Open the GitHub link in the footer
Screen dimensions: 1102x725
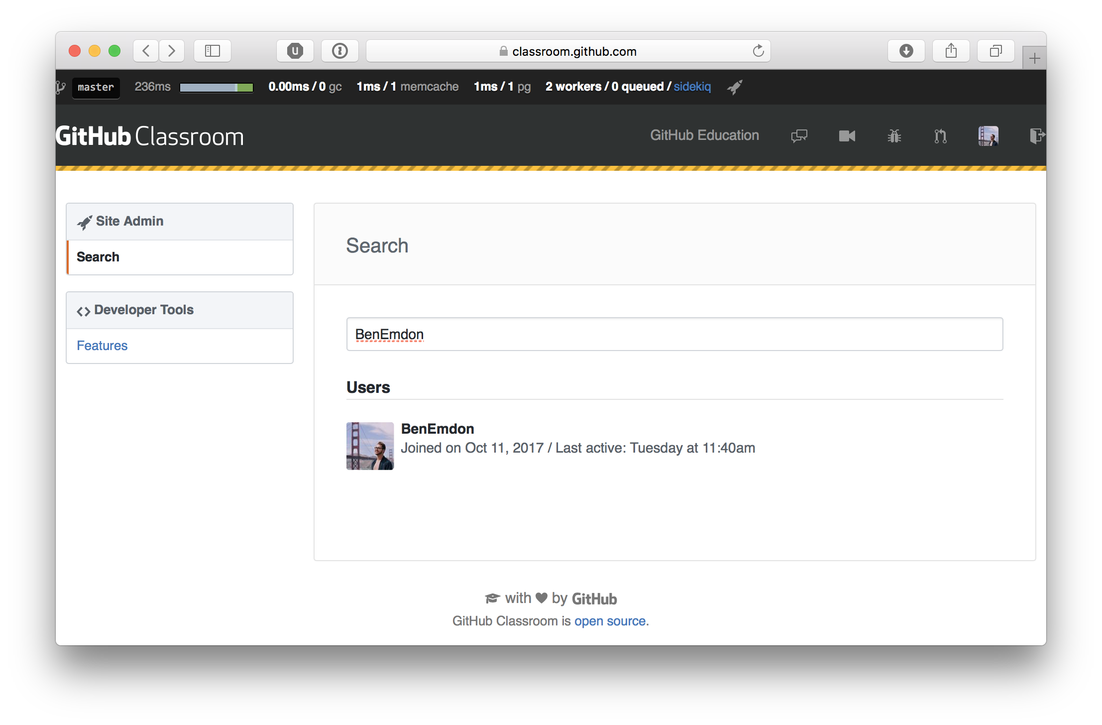(x=594, y=599)
